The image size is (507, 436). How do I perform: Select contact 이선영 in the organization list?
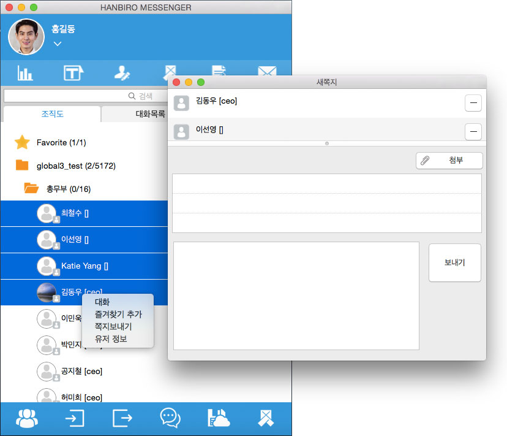click(84, 240)
